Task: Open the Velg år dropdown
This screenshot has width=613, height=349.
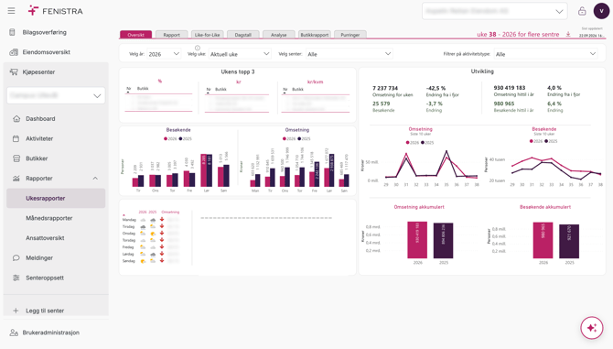Action: coord(164,54)
